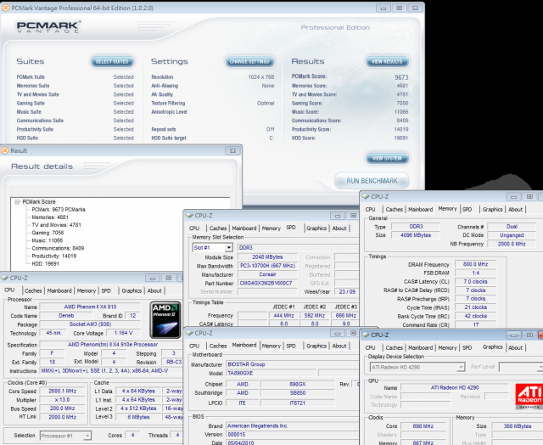Switch to Mainboard tab in CPU window
Image resolution: width=543 pixels, height=445 pixels.
[x=59, y=290]
